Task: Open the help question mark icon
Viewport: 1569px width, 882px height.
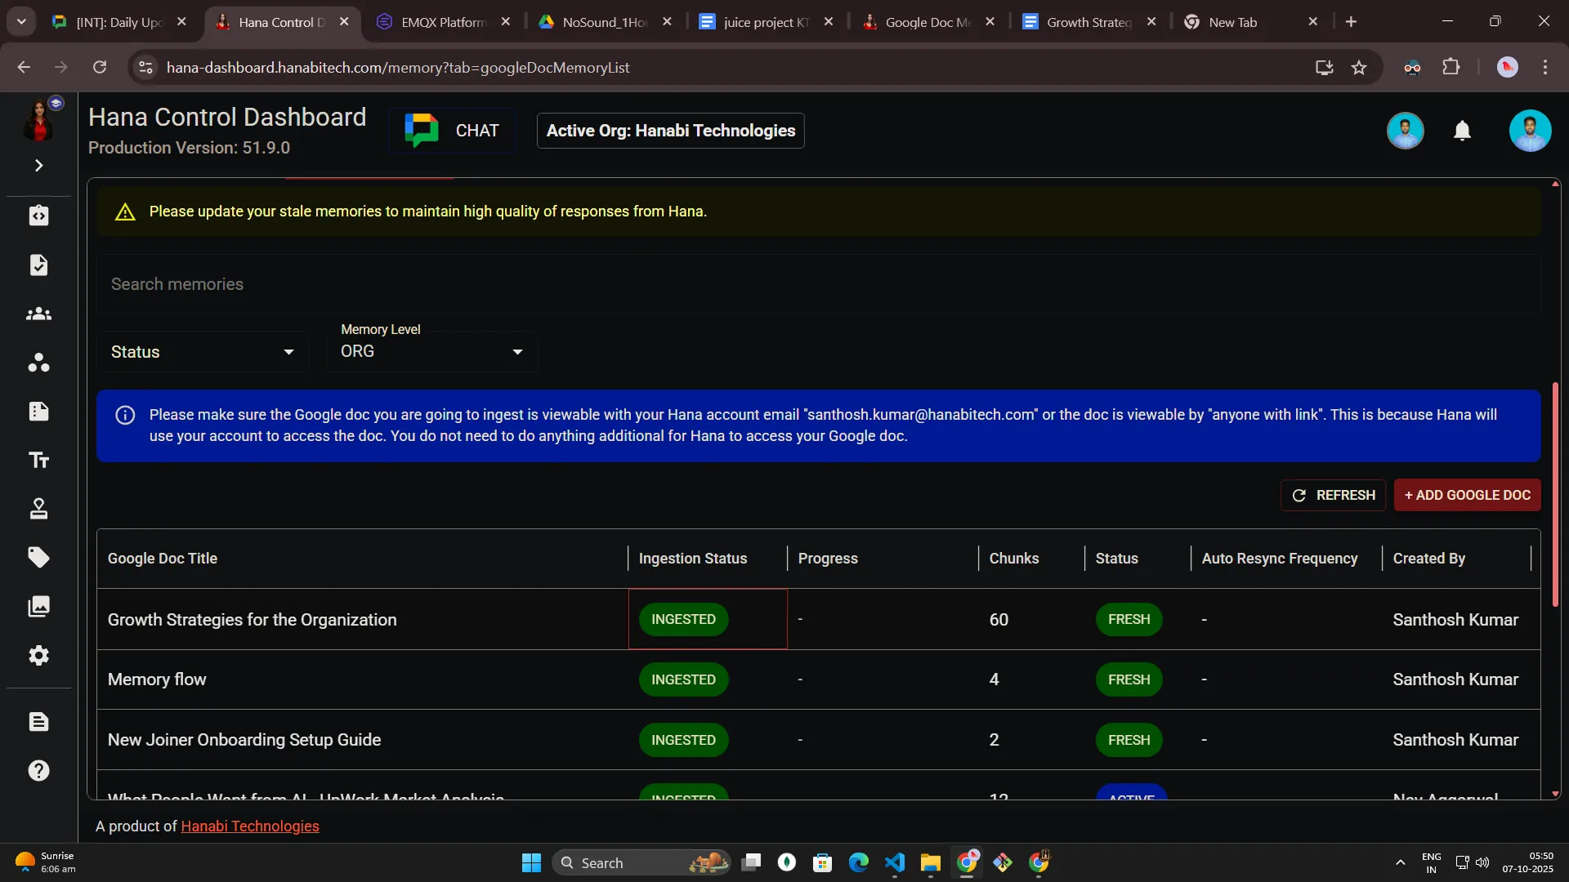Action: (x=38, y=771)
